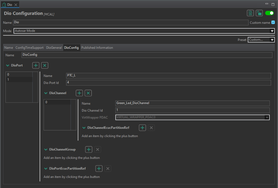278x188 pixels.
Task: Collapse the DioChannel section
Action: [46, 93]
